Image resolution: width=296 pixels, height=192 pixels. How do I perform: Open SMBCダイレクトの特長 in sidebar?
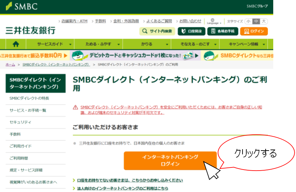point(36,98)
